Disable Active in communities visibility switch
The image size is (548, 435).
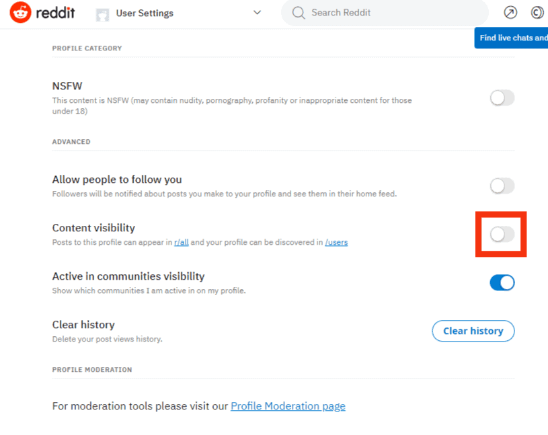click(502, 282)
